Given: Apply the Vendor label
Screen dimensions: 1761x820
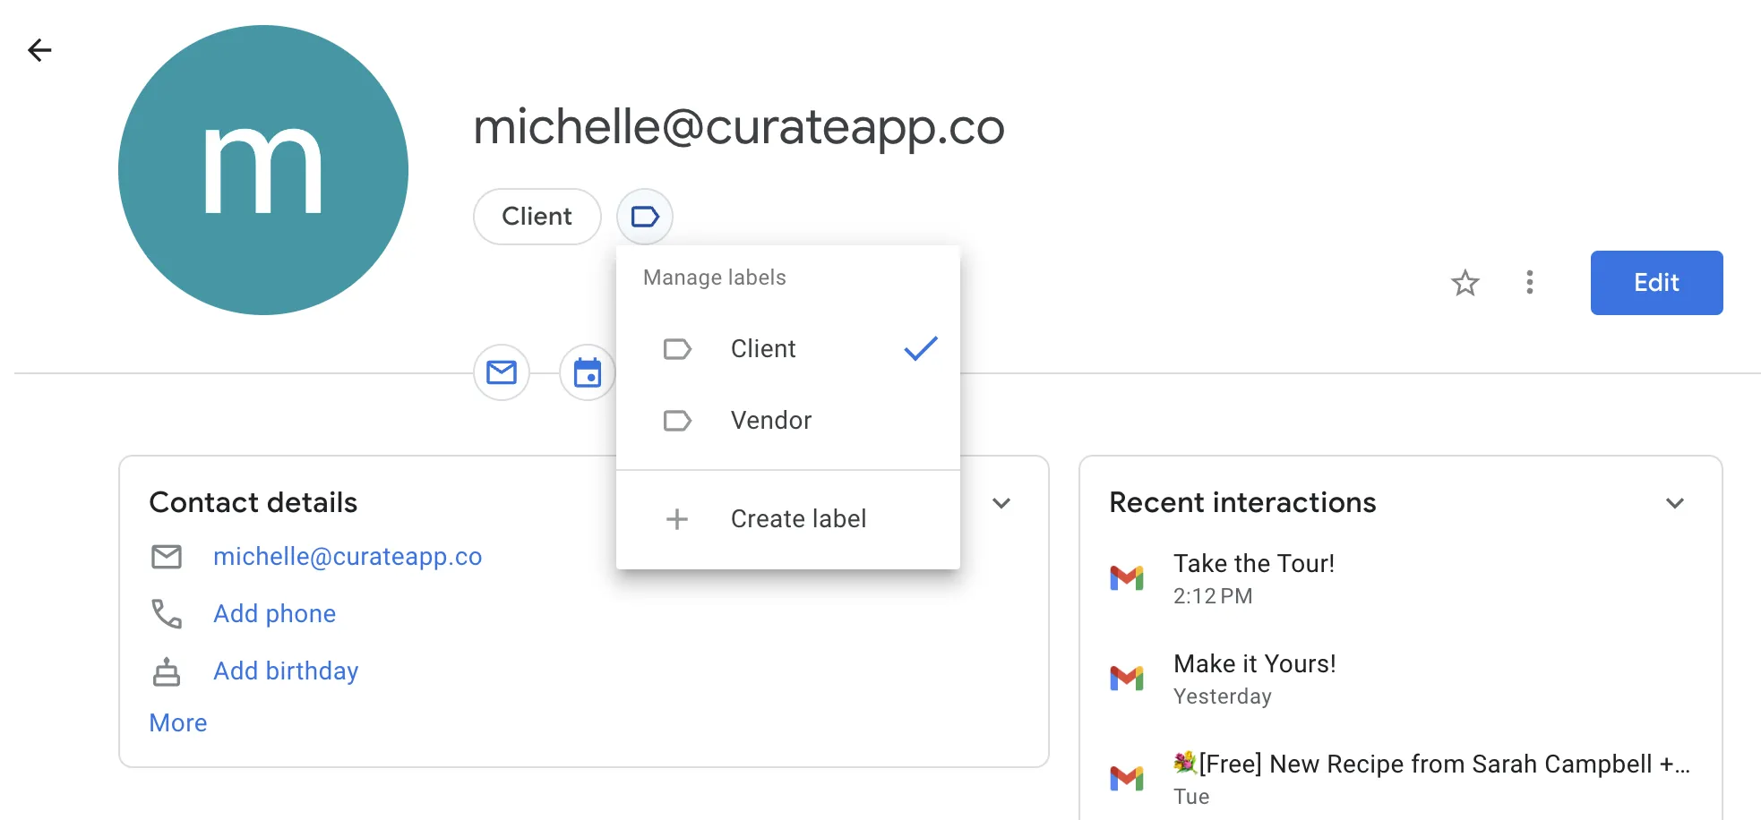Looking at the screenshot, I should point(770,421).
